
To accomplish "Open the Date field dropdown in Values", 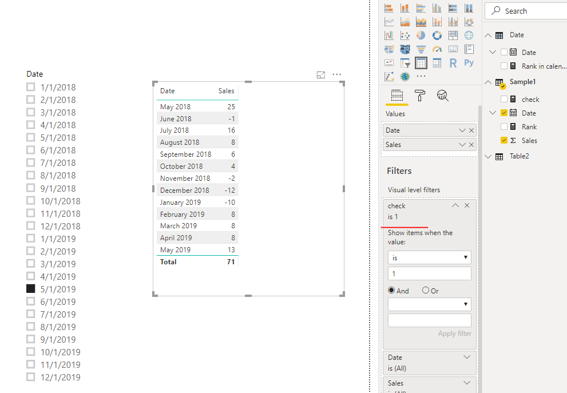I will (x=462, y=130).
